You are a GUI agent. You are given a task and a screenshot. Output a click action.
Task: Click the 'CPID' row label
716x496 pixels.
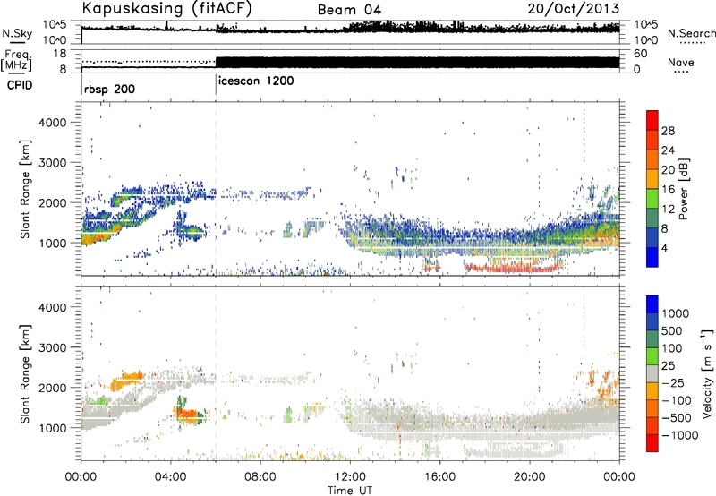(x=20, y=85)
